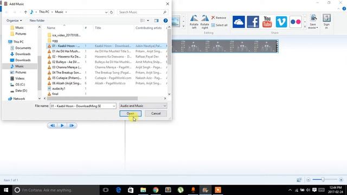This screenshot has width=347, height=195.
Task: Share movie to Vimeo
Action: pos(281,22)
